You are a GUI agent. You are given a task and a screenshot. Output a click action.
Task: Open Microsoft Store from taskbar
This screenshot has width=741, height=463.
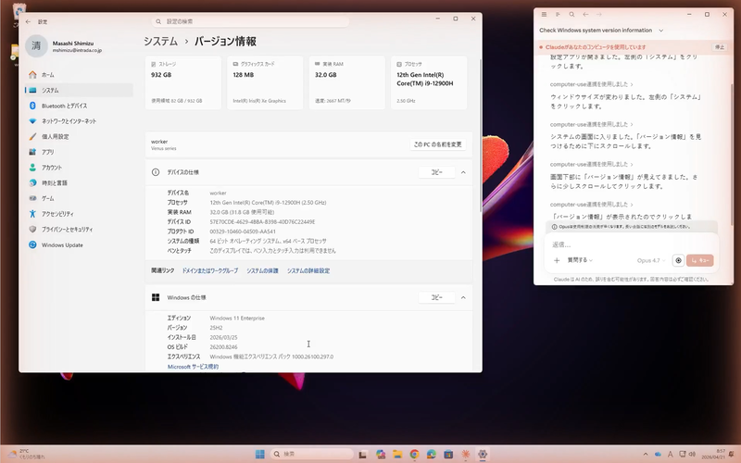pos(448,454)
